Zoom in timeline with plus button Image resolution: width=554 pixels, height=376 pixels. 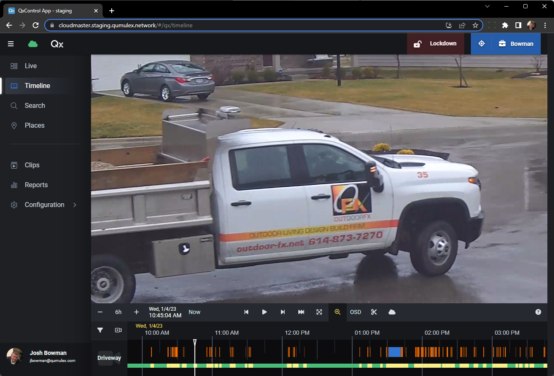pos(137,312)
